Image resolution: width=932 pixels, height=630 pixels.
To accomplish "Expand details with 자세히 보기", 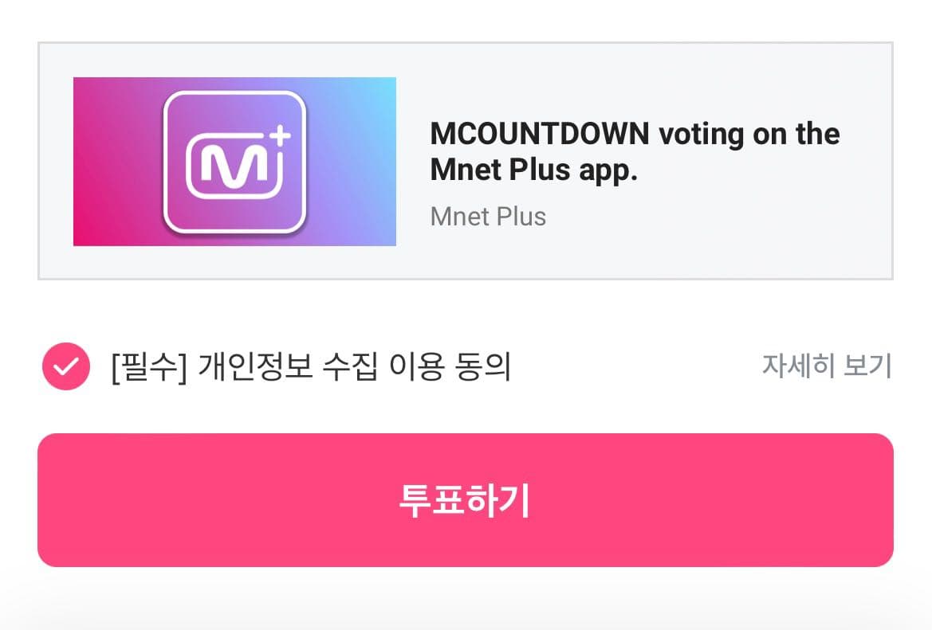I will click(x=826, y=366).
